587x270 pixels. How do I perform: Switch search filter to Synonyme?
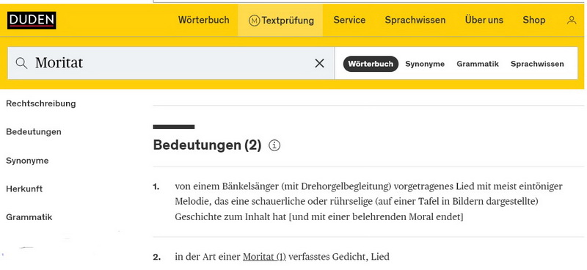(x=425, y=64)
